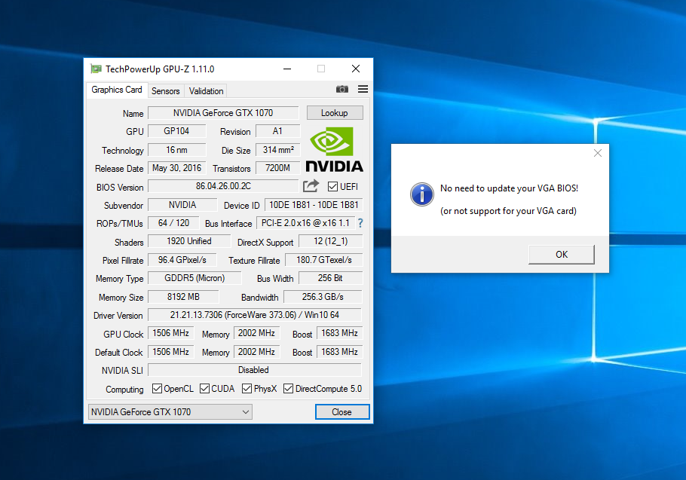Click GPU Clock row Boost field 1683 MHz

click(x=340, y=333)
